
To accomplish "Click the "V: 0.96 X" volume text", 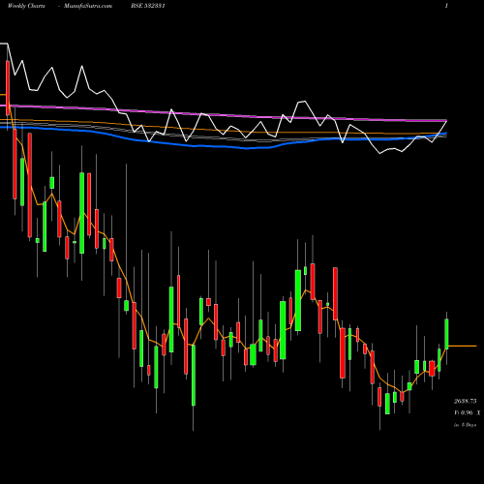I will [468, 412].
